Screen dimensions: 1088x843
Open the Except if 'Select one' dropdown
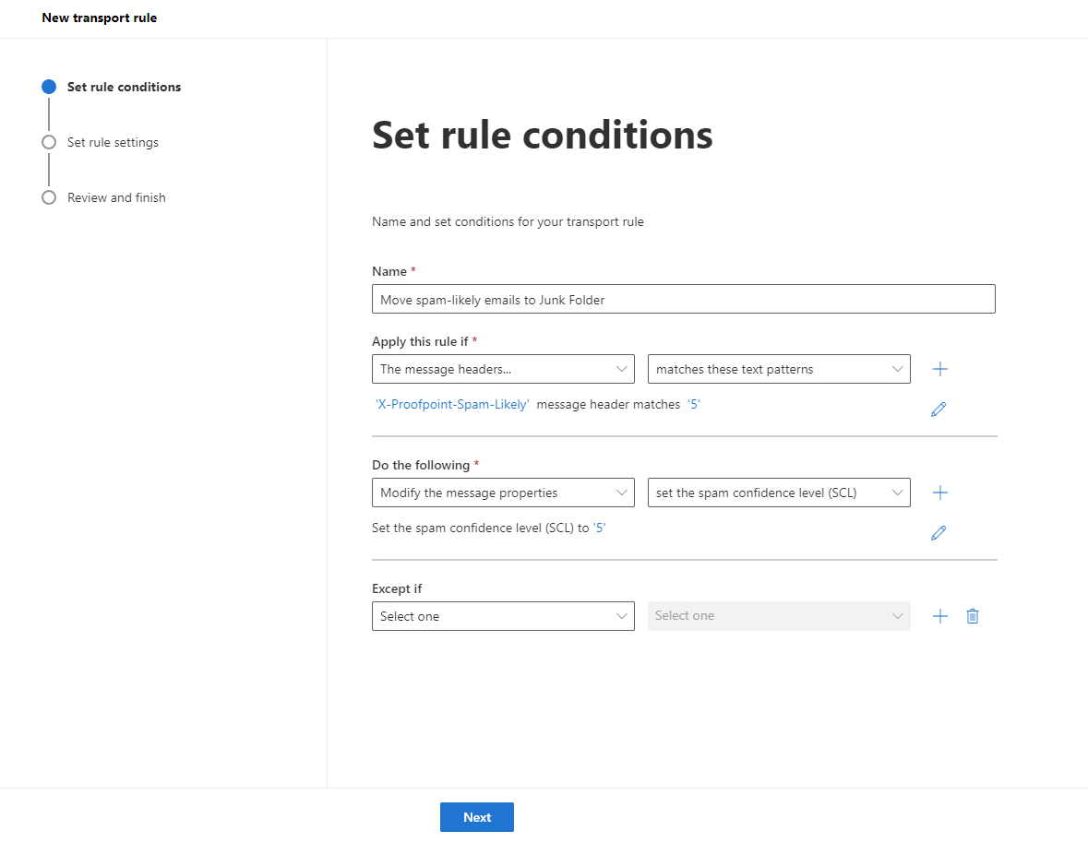point(503,615)
